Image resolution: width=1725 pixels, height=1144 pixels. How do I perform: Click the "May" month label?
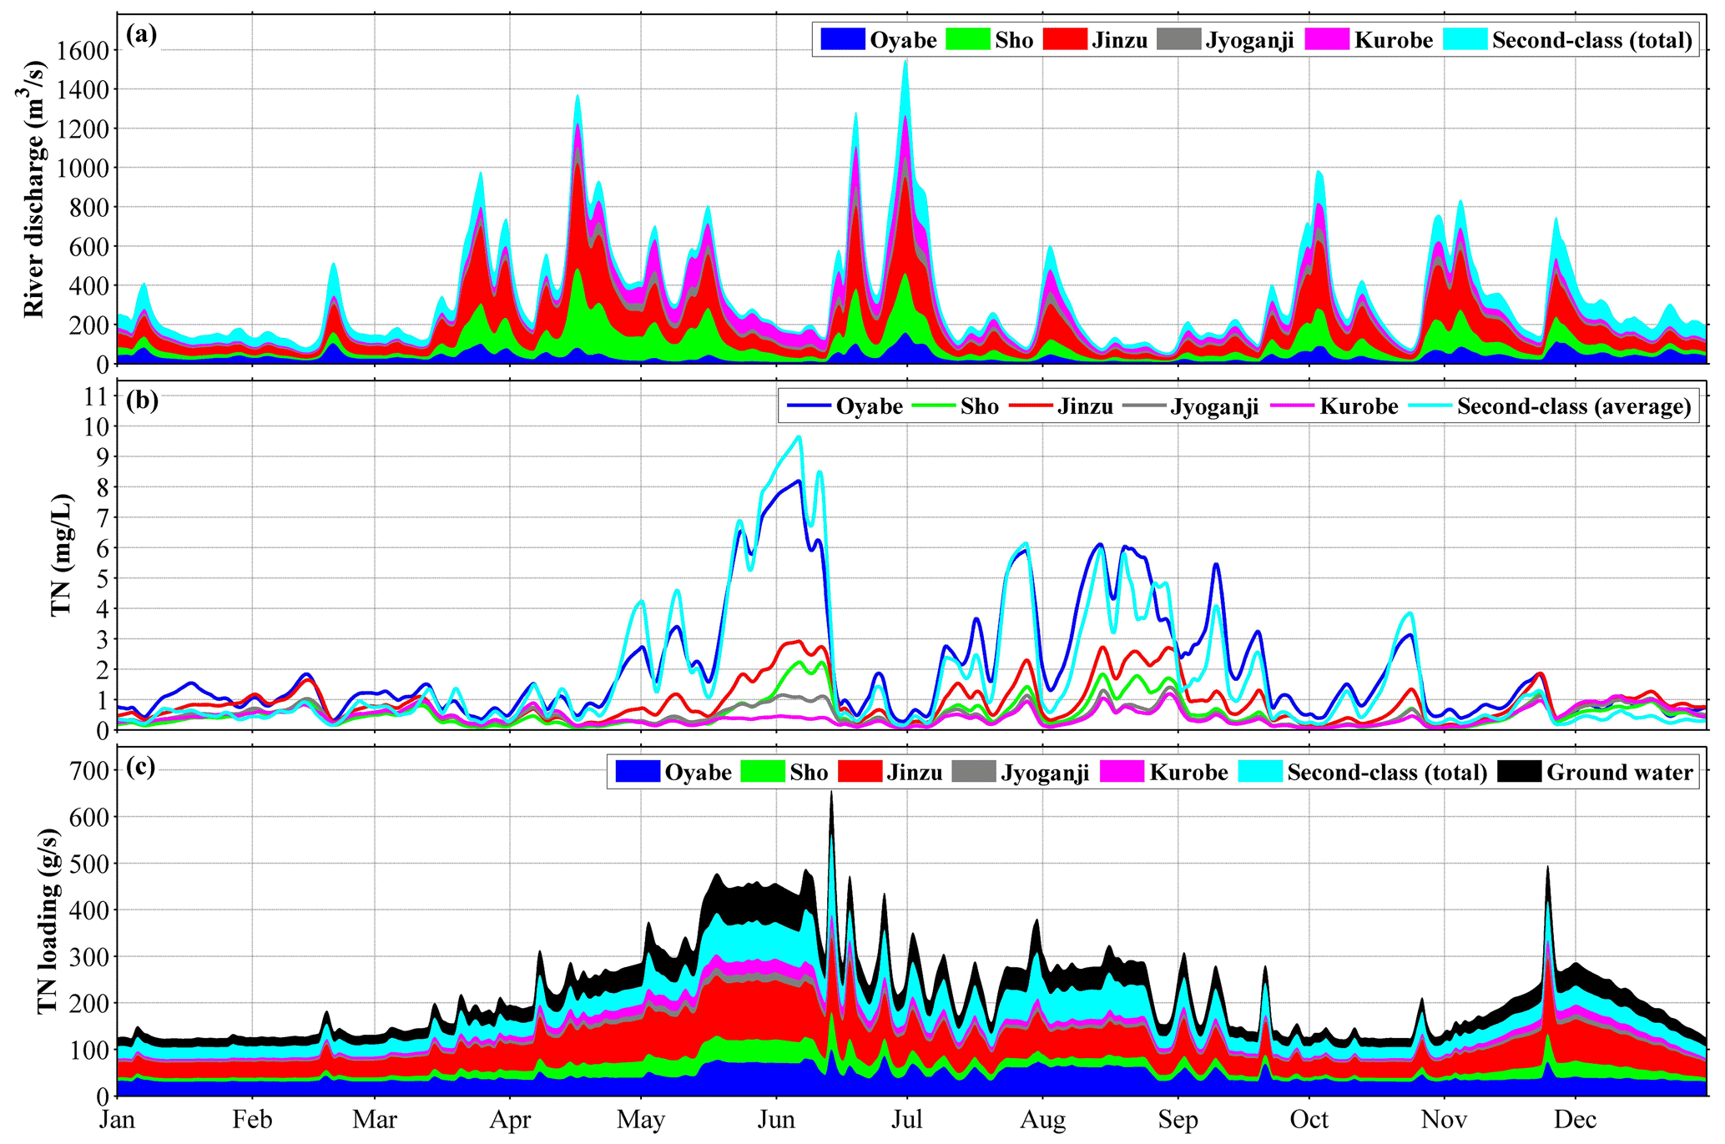tap(641, 1121)
